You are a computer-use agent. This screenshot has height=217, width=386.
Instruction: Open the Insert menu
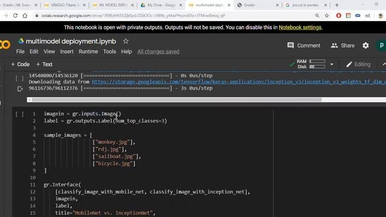pyautogui.click(x=67, y=51)
